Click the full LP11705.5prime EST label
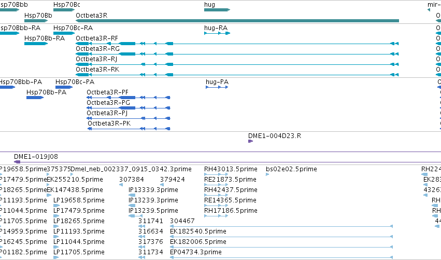 click(79, 253)
